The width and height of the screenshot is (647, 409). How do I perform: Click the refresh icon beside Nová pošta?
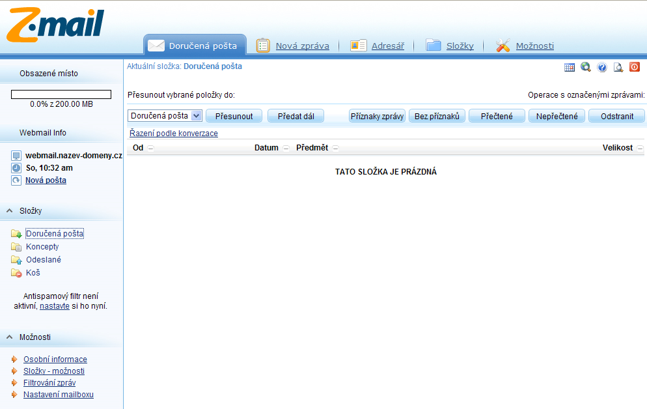16,180
